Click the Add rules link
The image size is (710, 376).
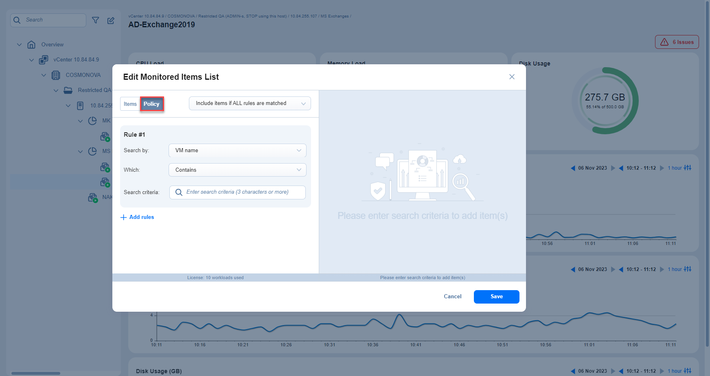pos(137,217)
